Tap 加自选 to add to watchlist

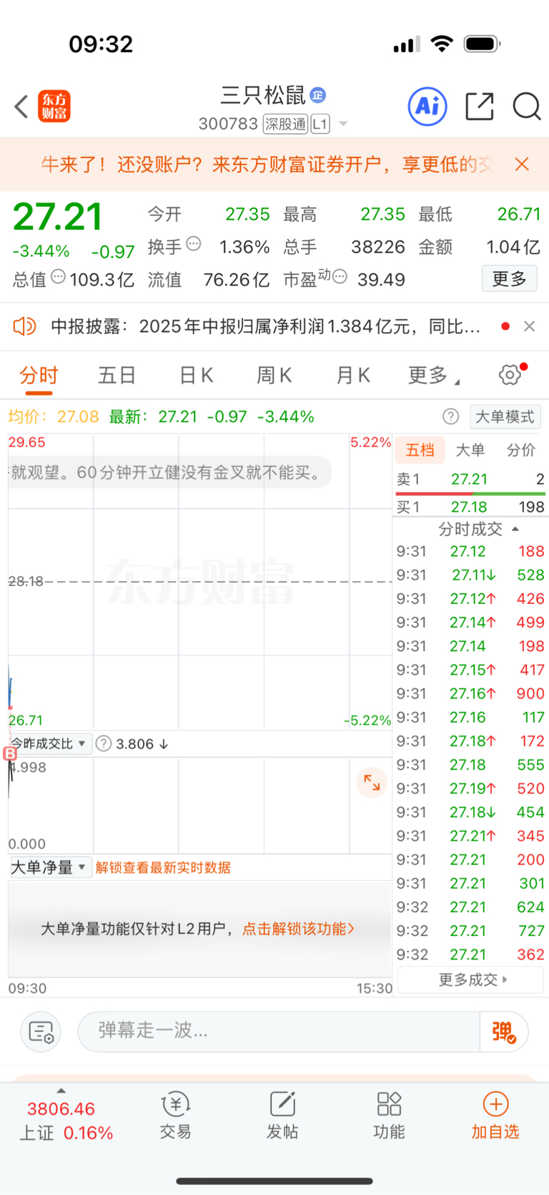(495, 1116)
